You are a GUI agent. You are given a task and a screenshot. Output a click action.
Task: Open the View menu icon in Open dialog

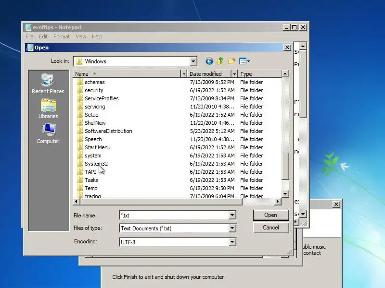[x=244, y=61]
